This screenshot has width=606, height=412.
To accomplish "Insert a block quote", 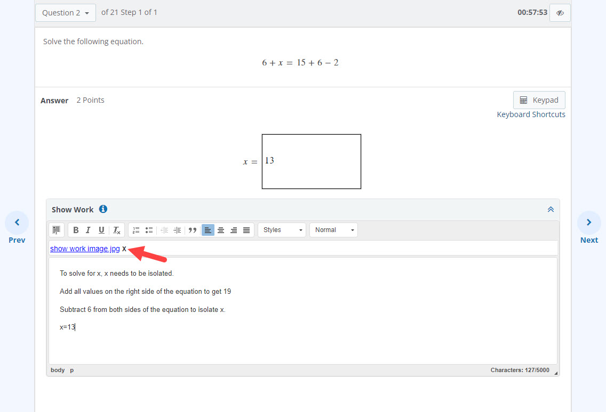I will [193, 230].
